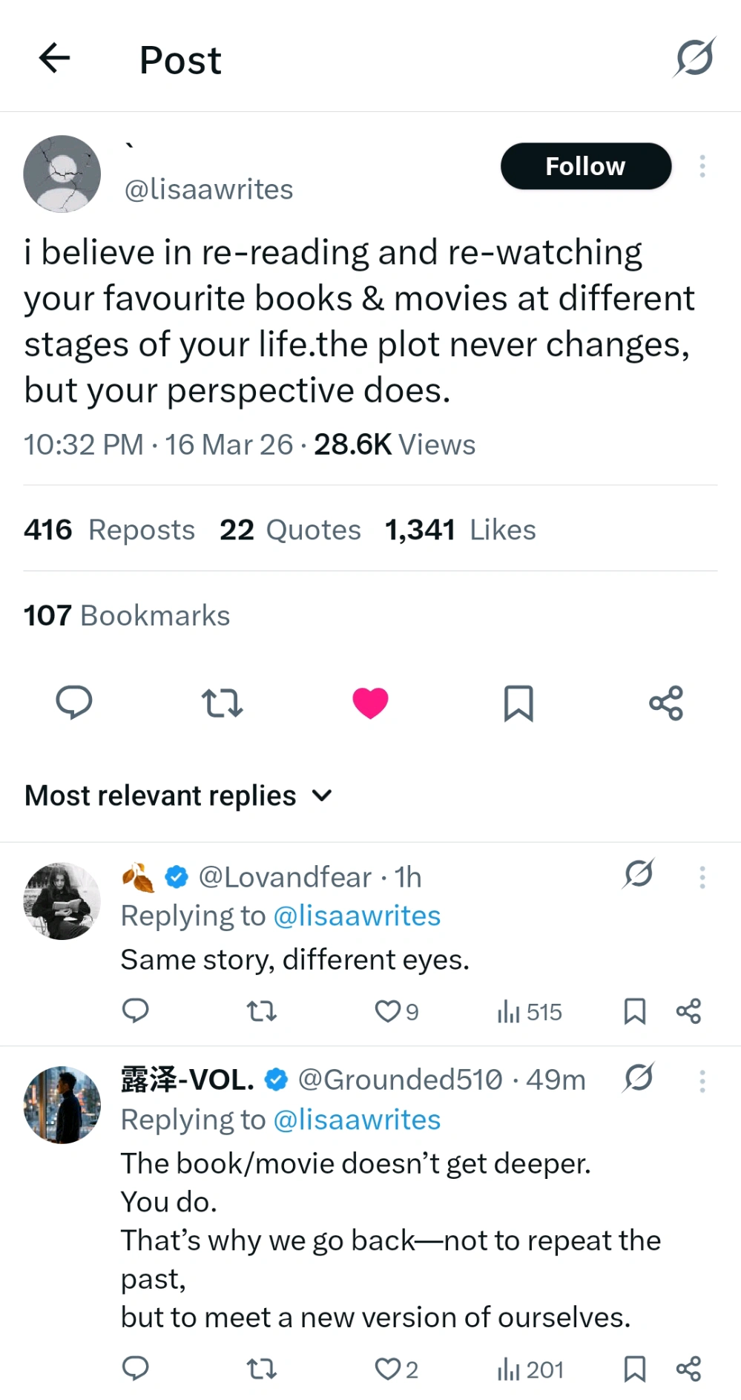Open @lisaawrites link in Lovandfear's reply
This screenshot has height=1400, width=741.
pos(357,916)
